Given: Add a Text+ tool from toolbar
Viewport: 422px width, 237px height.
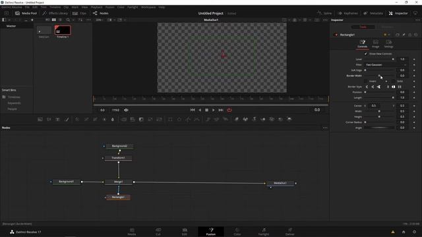Looking at the screenshot, I should tap(57, 119).
